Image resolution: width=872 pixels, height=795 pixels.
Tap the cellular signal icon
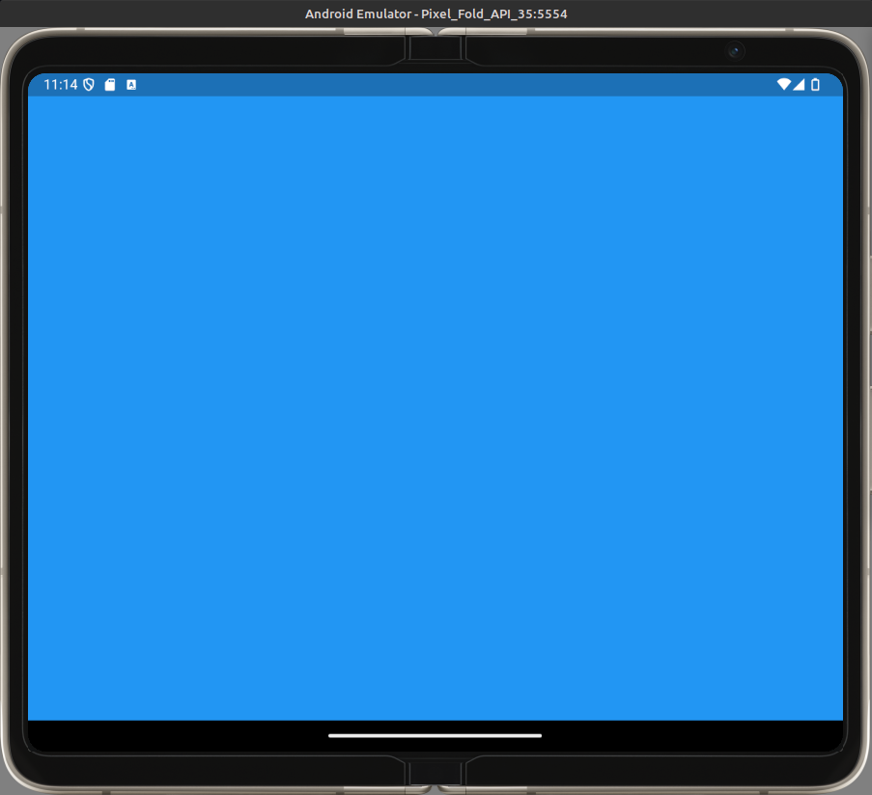coord(799,84)
